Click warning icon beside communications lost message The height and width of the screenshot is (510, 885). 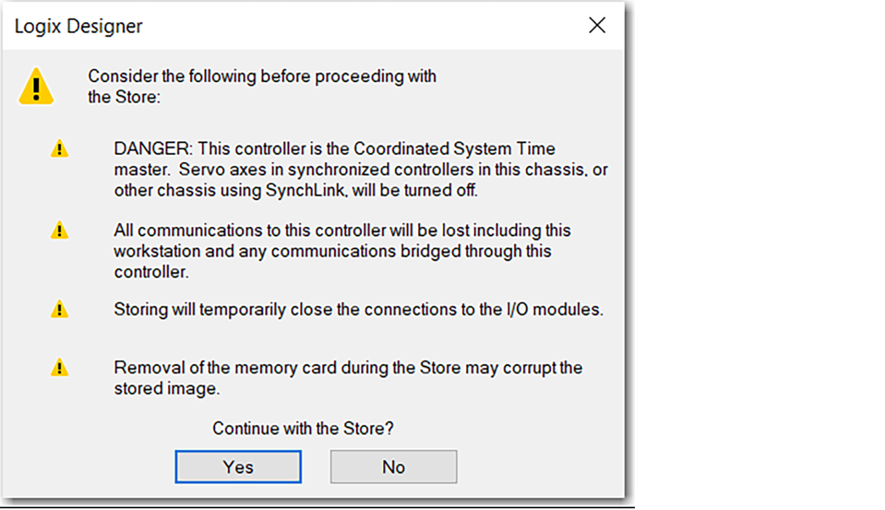coord(59,230)
